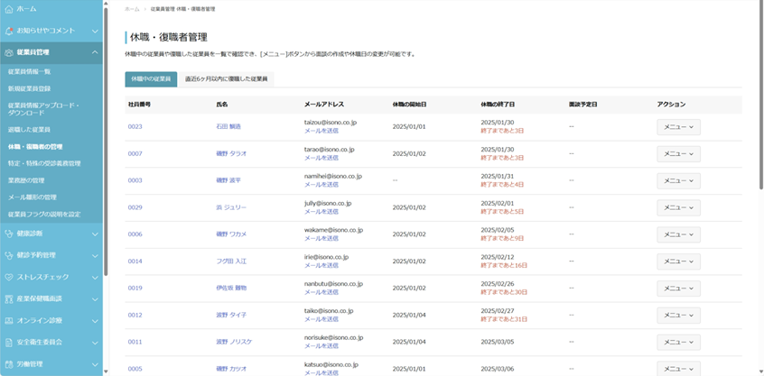
Task: Click the icon for オンライン診療
Action: (x=8, y=321)
